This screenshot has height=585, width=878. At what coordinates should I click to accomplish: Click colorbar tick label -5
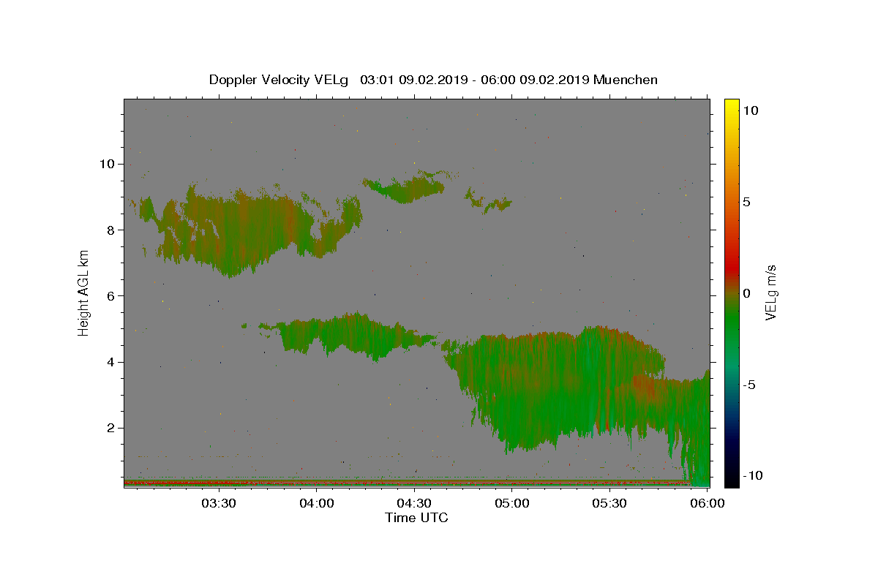pyautogui.click(x=749, y=385)
